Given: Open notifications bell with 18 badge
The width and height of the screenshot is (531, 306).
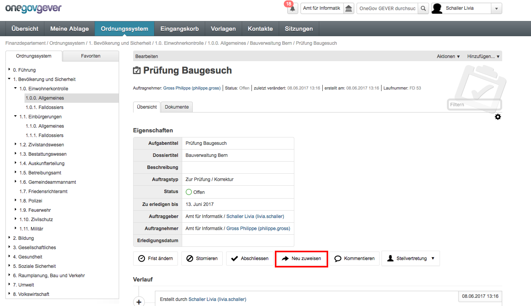Looking at the screenshot, I should tap(292, 8).
